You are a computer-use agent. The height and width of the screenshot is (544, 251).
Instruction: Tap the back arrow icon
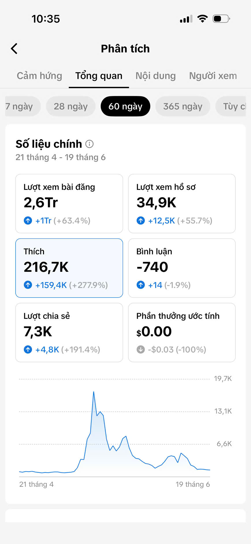click(x=14, y=48)
